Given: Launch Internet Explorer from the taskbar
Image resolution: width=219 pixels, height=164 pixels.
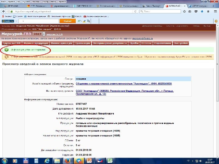Looking at the screenshot, I should (x=47, y=161).
